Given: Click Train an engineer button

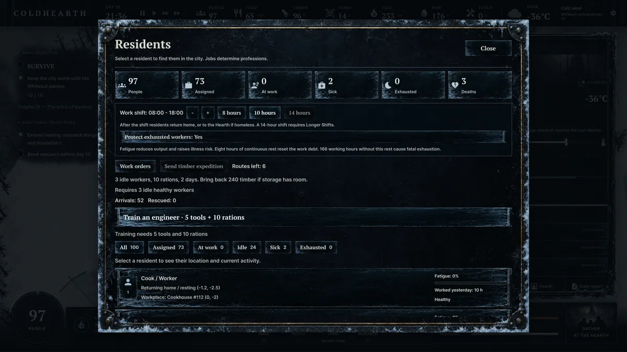Looking at the screenshot, I should click(313, 217).
